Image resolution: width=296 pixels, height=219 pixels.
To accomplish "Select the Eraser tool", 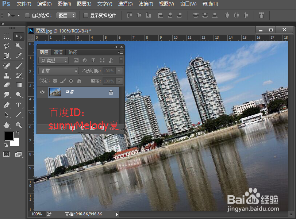I will click(7, 85).
